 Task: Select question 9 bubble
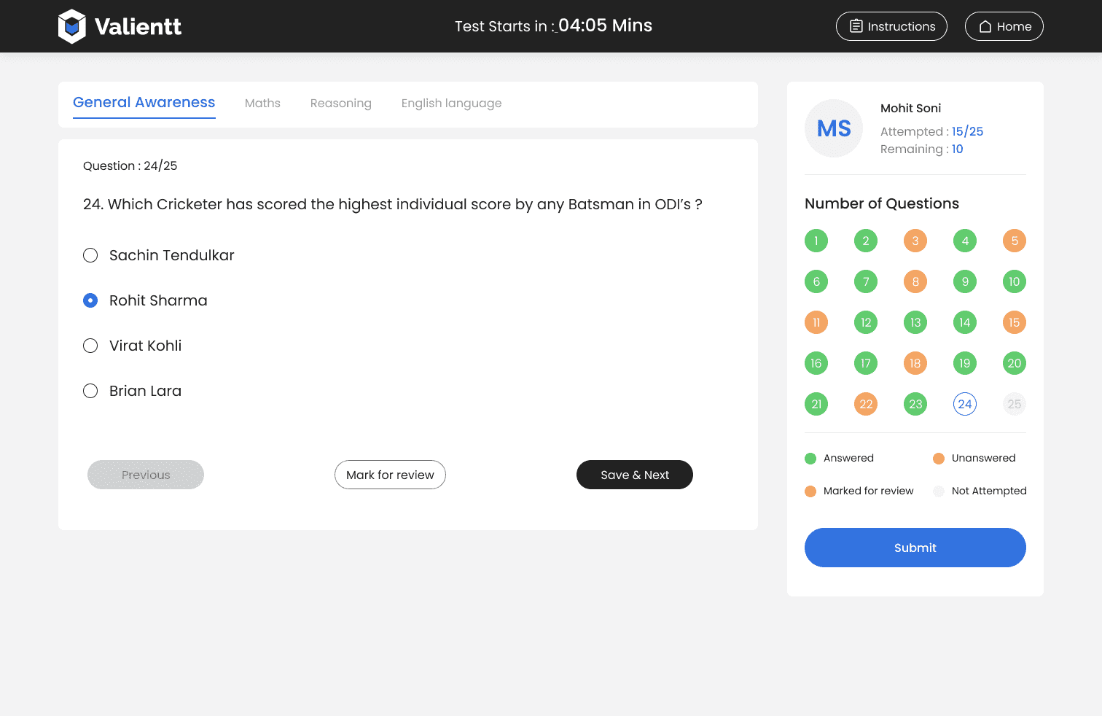coord(965,281)
